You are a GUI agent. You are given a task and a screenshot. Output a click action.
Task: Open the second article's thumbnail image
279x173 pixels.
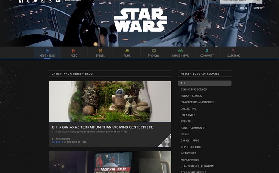110,162
